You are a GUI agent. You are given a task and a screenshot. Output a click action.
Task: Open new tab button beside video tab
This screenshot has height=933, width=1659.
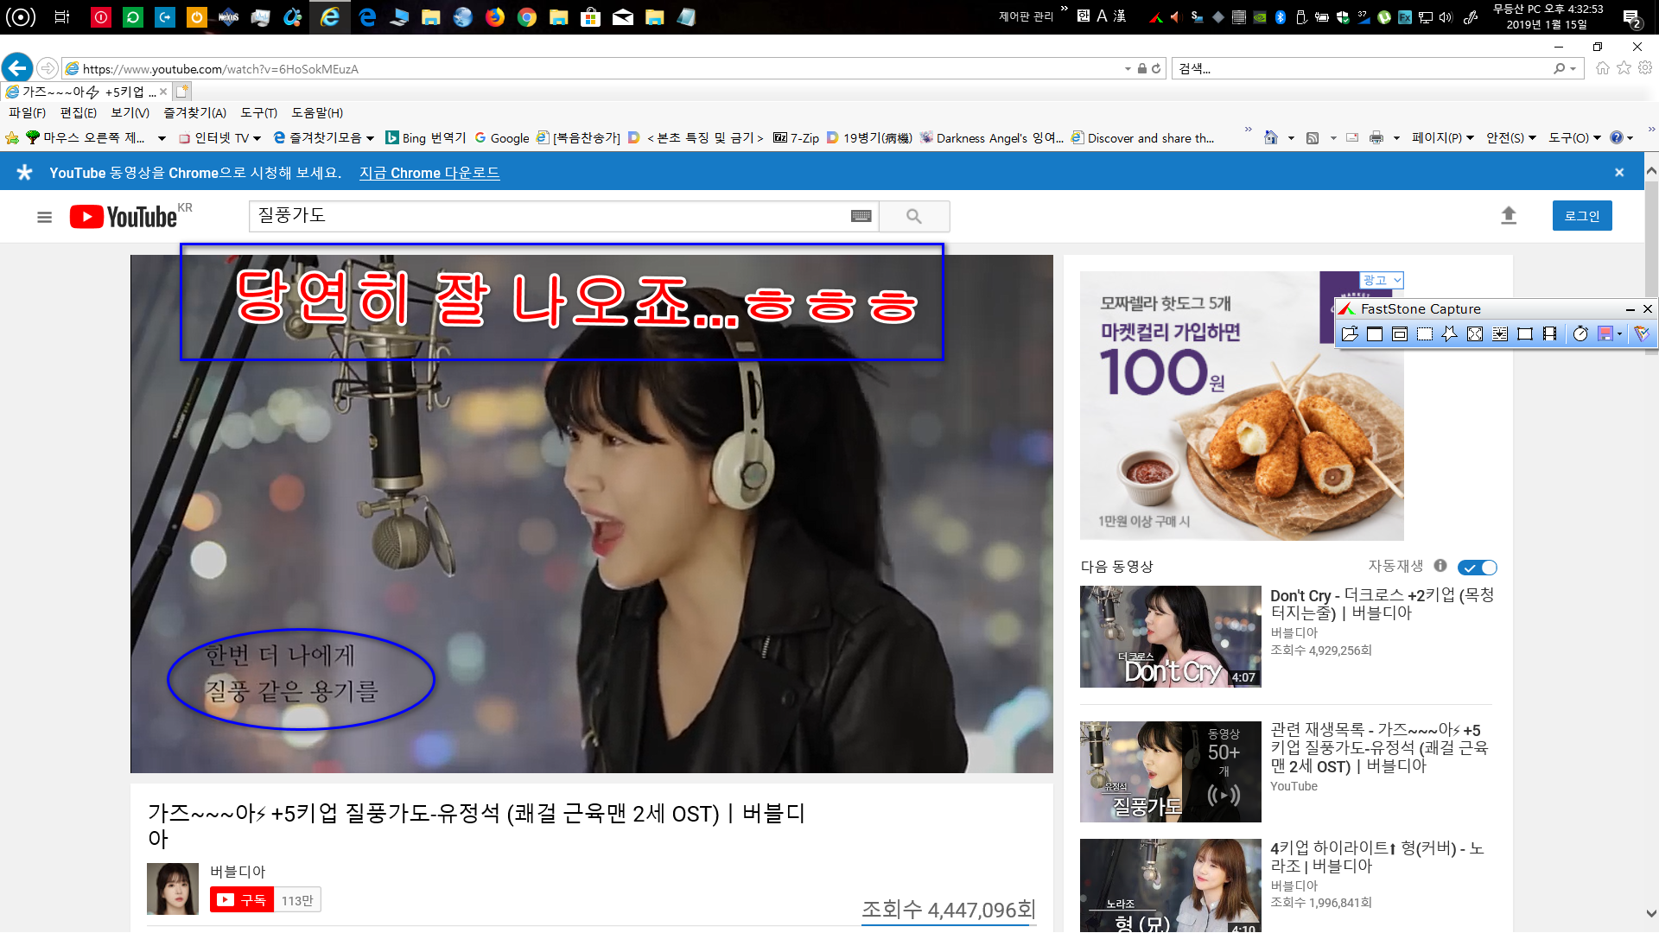click(x=181, y=92)
